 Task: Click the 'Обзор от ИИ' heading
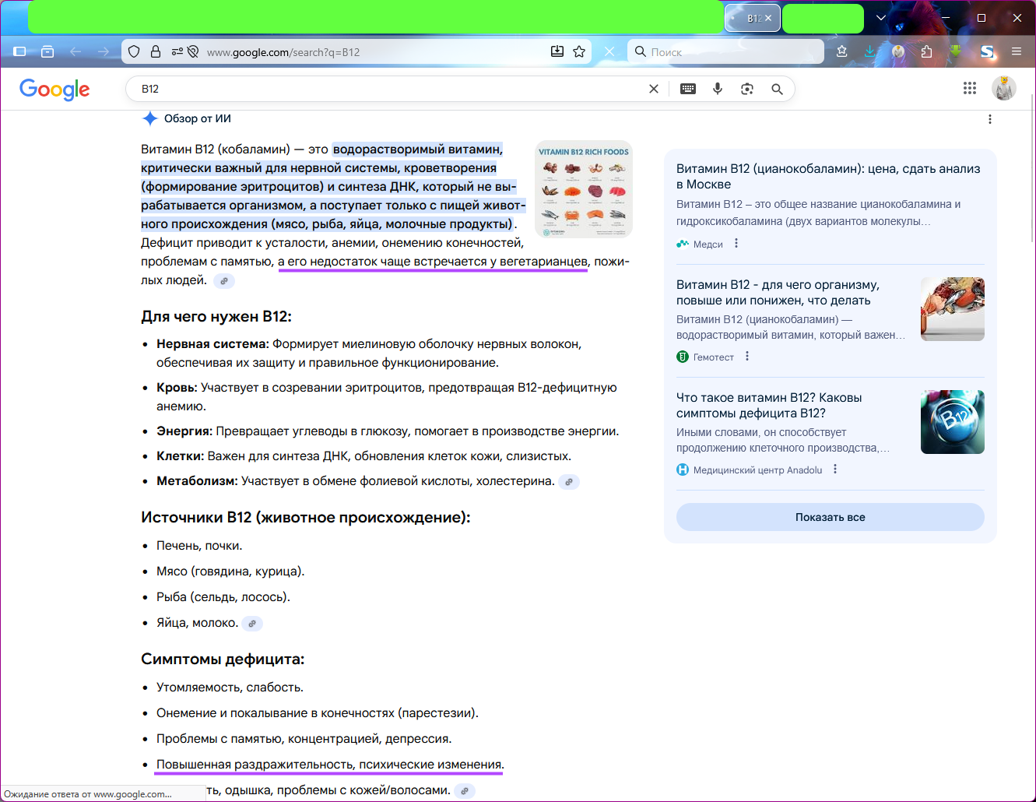[198, 118]
